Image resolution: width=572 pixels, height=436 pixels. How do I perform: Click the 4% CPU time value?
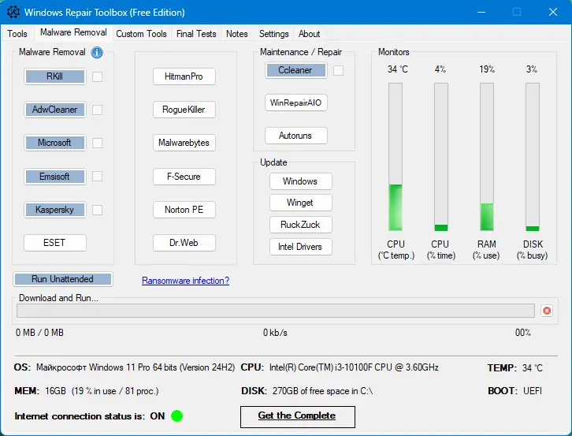(440, 69)
